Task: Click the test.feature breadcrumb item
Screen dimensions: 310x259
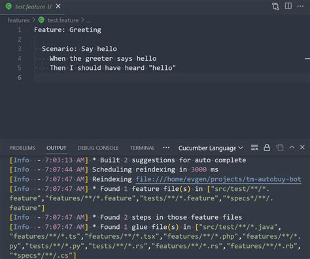Action: tap(63, 20)
